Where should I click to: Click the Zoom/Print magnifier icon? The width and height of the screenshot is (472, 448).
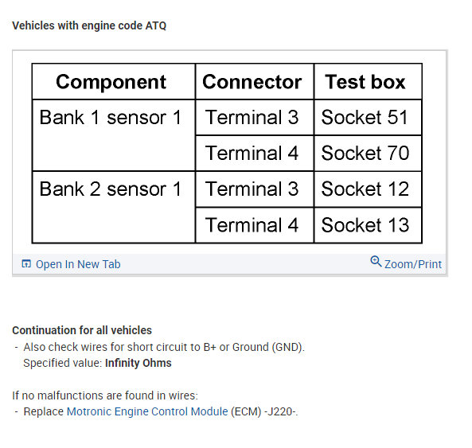tap(376, 261)
